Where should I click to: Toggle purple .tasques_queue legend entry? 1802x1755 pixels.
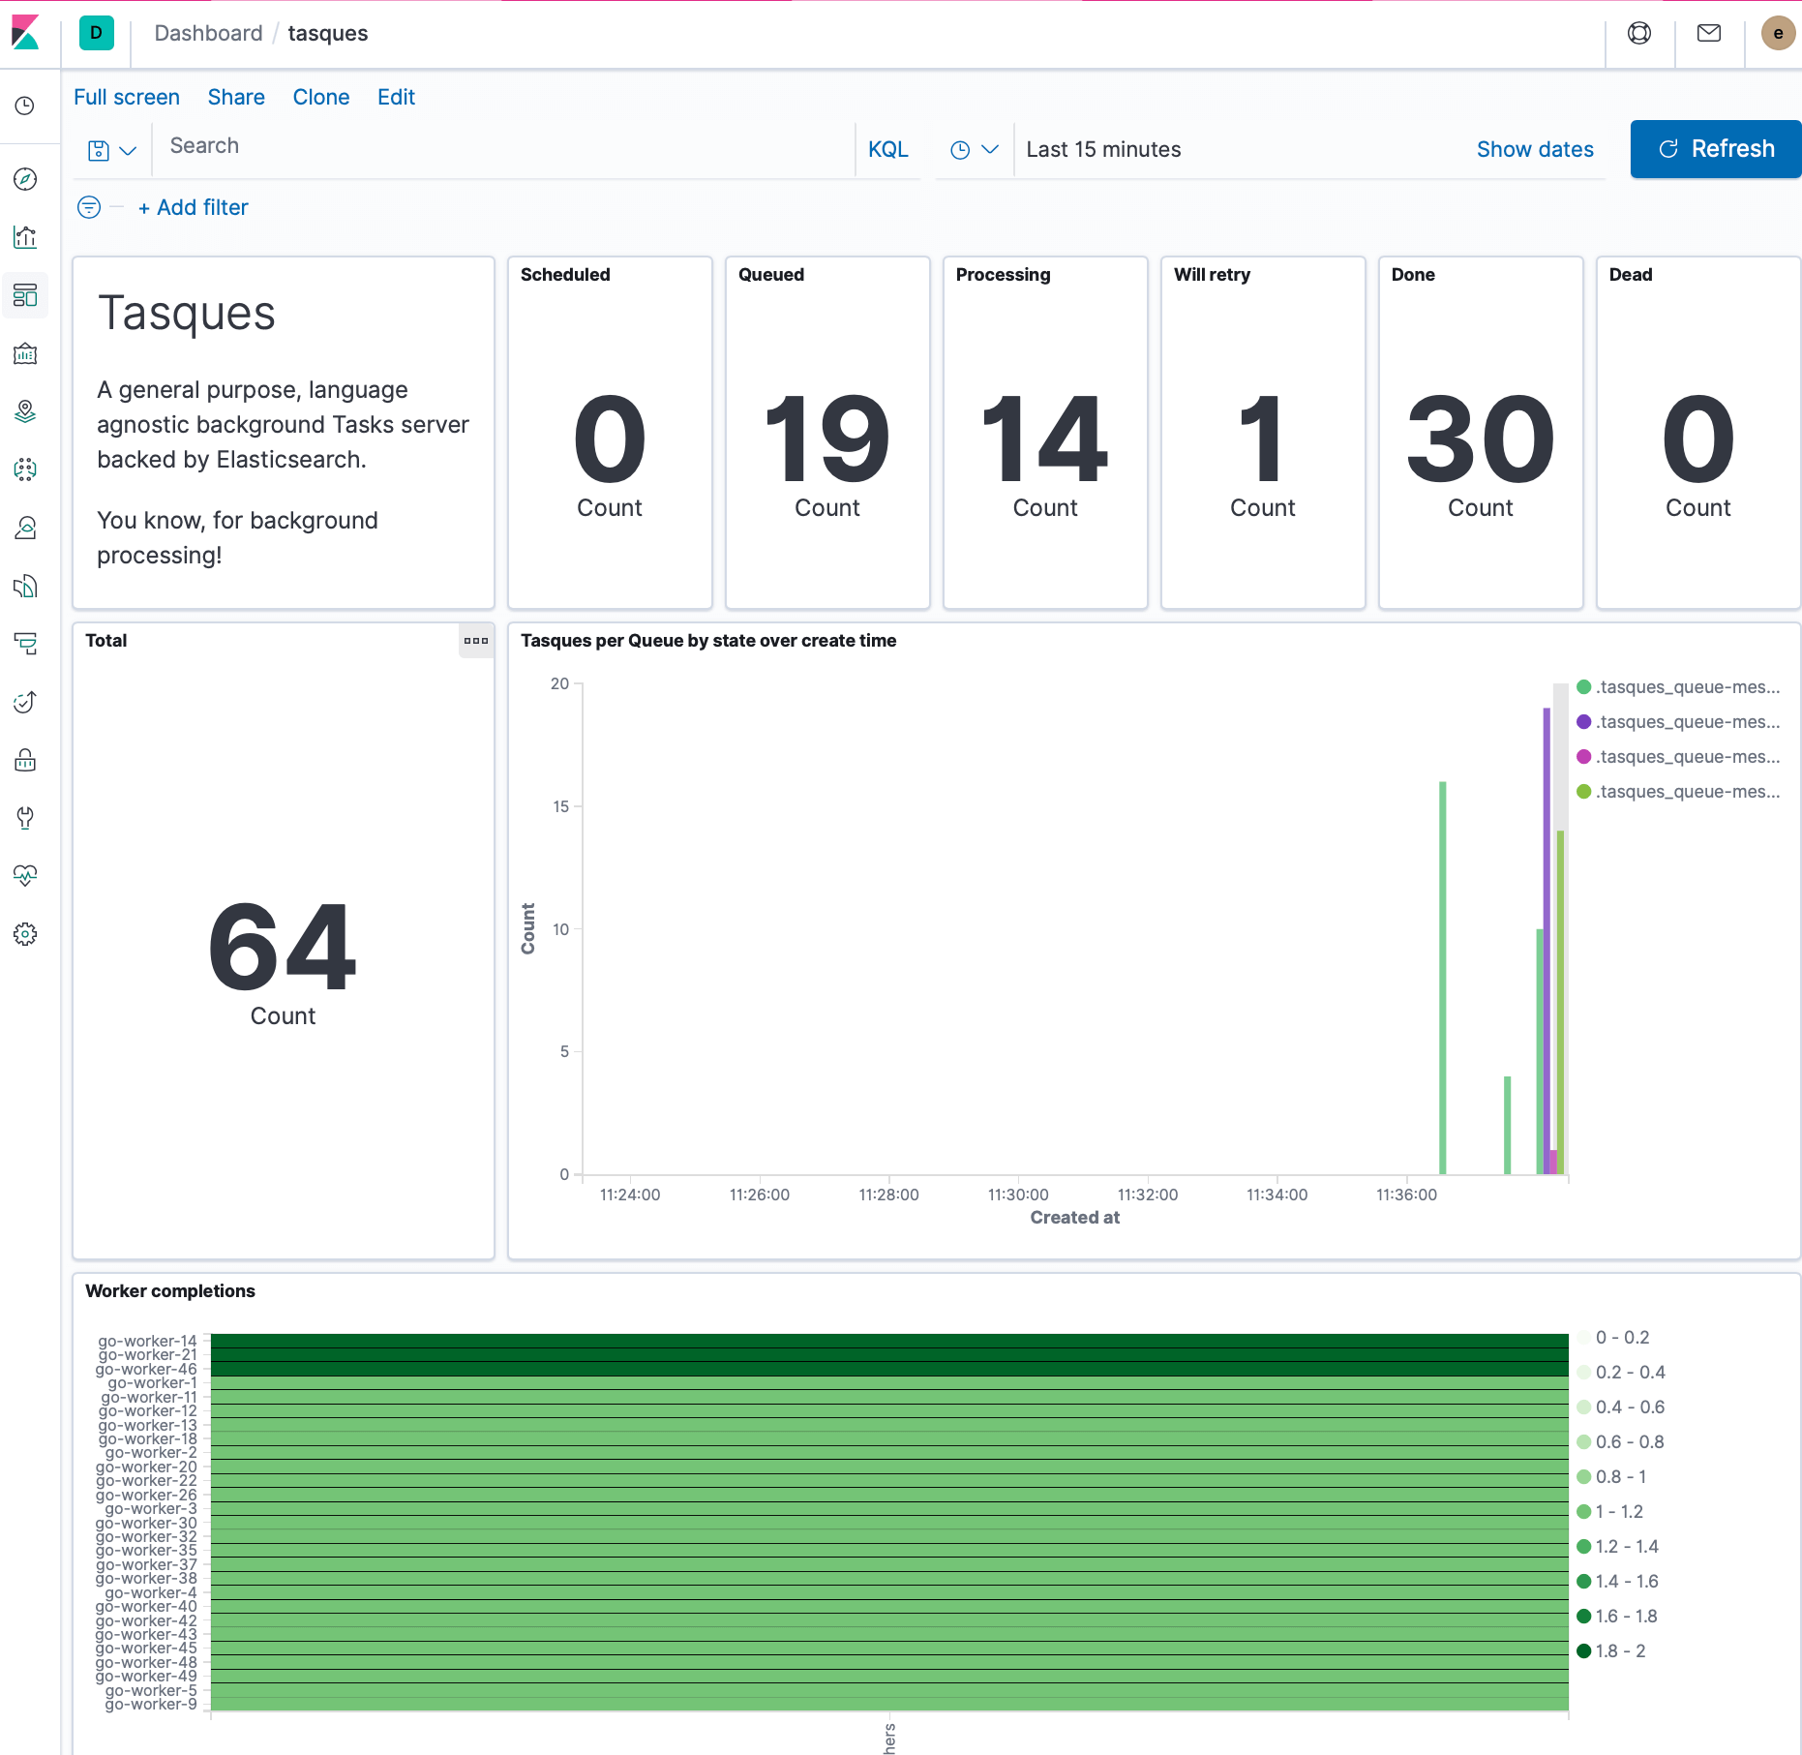point(1679,722)
